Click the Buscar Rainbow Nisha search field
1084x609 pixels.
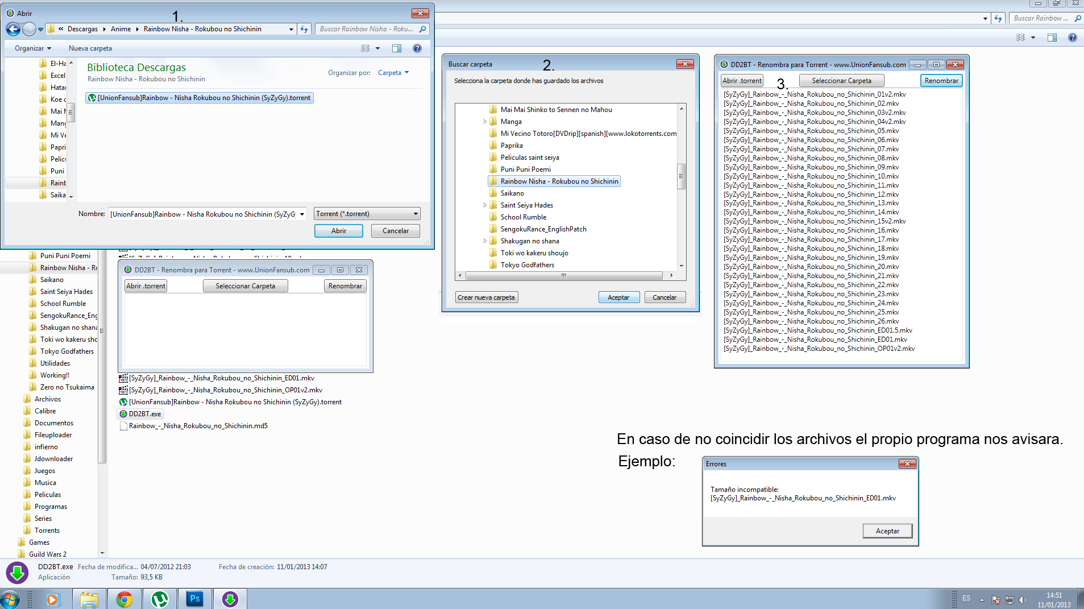367,29
